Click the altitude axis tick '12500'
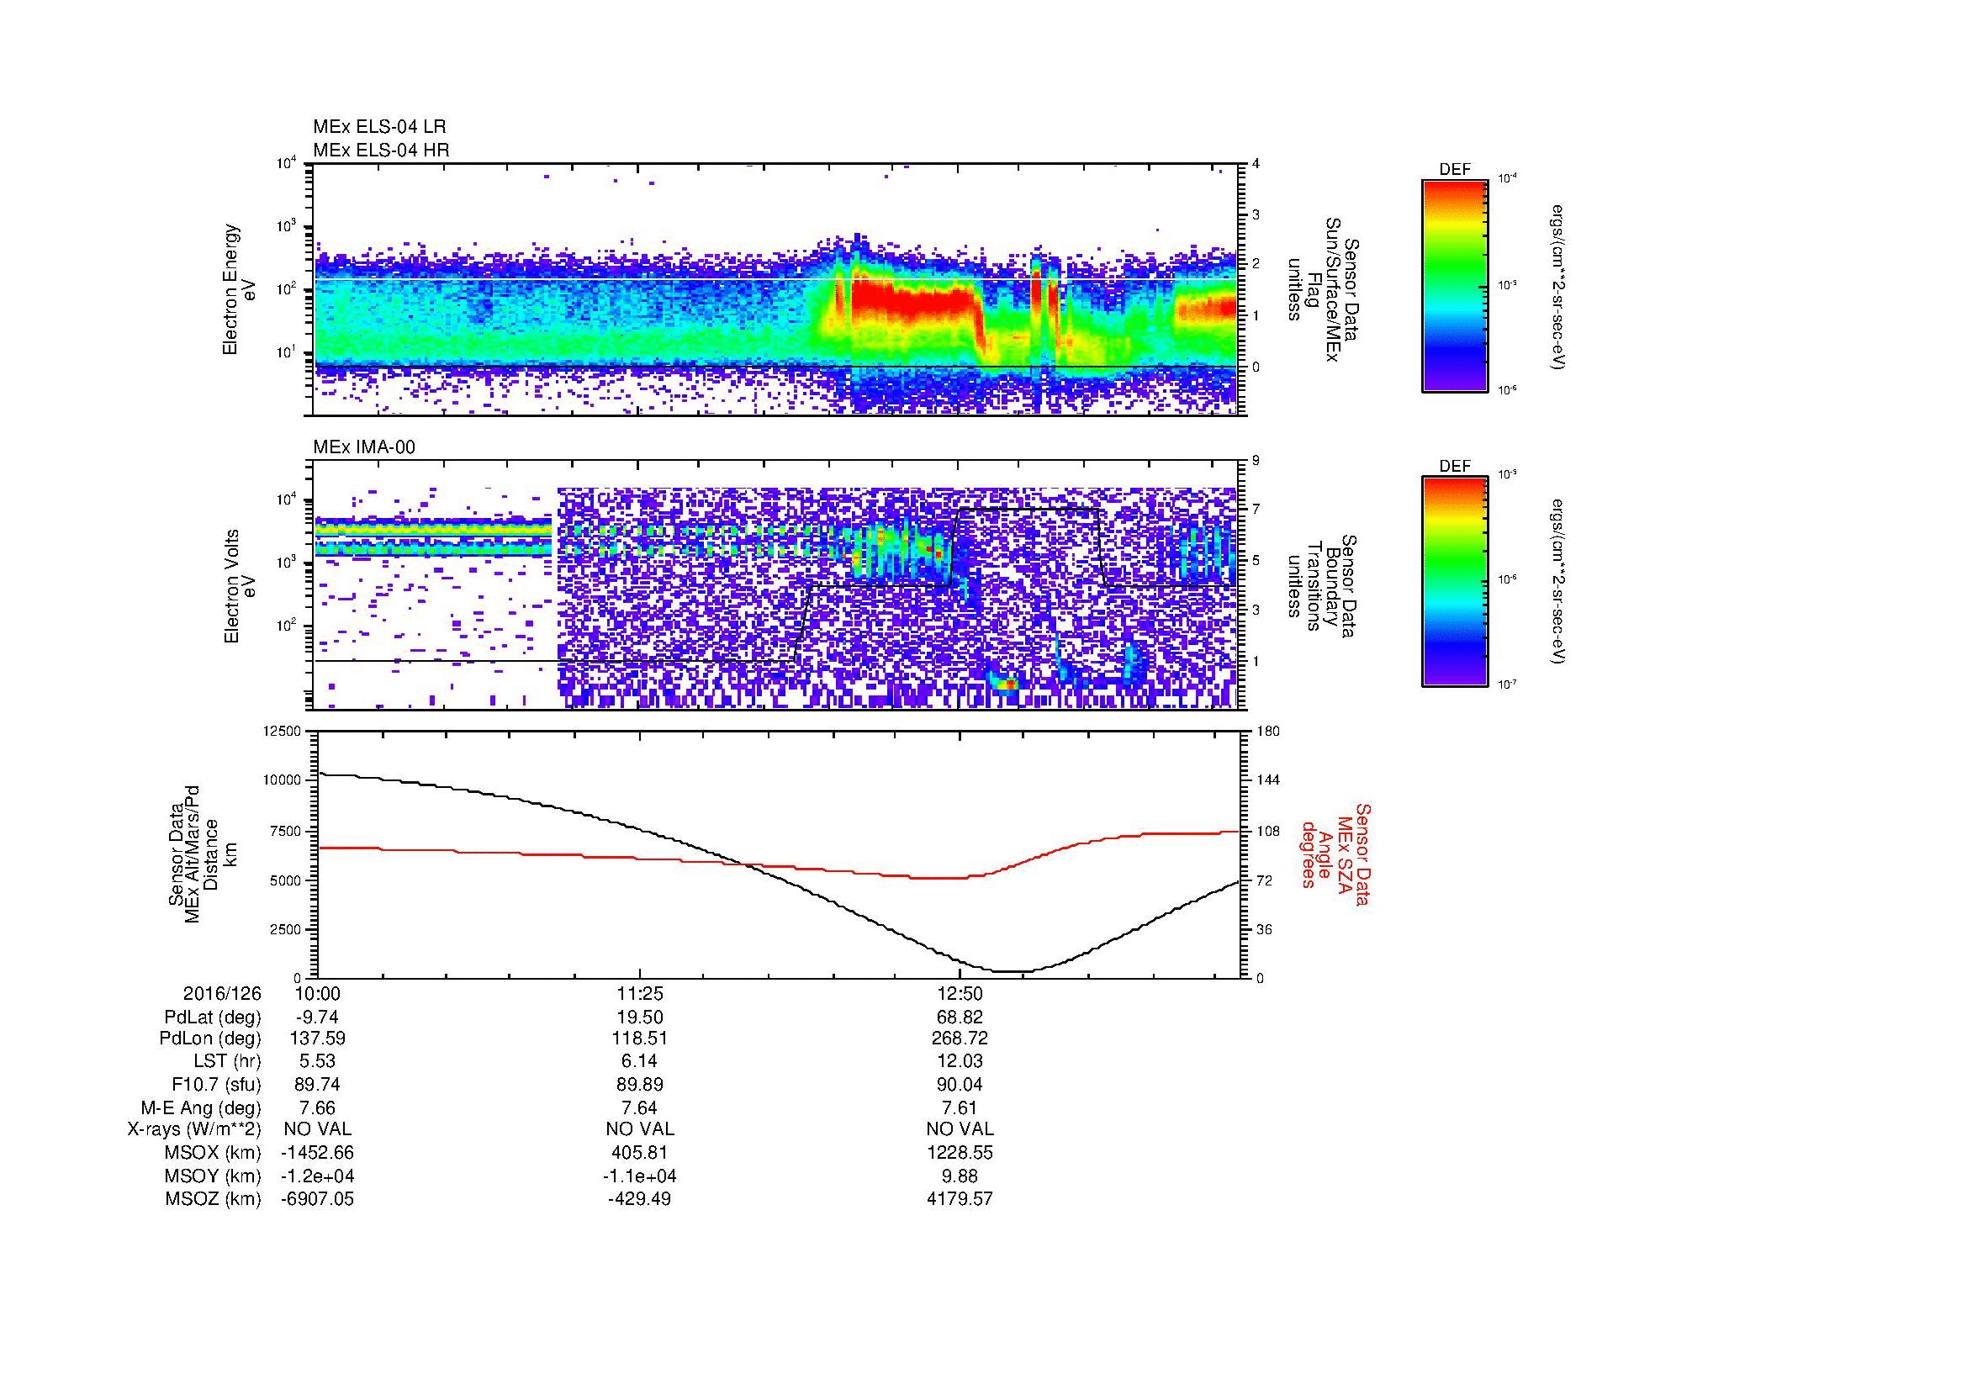 point(283,732)
